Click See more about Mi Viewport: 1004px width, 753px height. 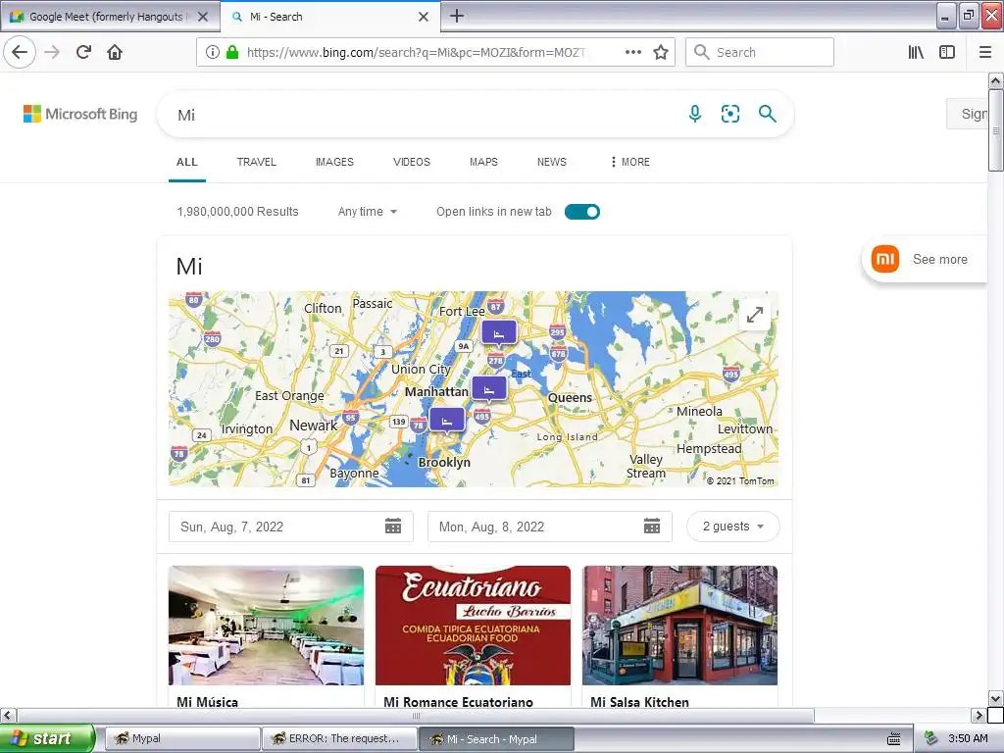(939, 259)
